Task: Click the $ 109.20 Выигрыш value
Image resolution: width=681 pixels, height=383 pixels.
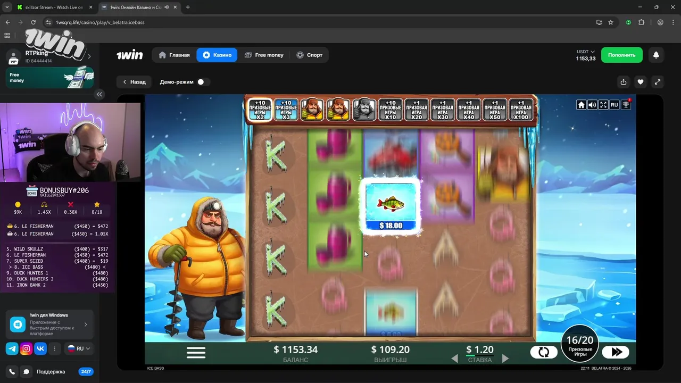Action: point(390,349)
